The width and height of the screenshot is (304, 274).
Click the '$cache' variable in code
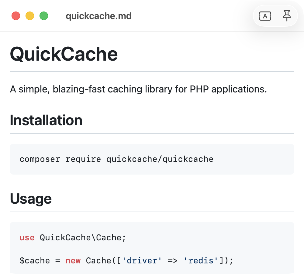35,261
